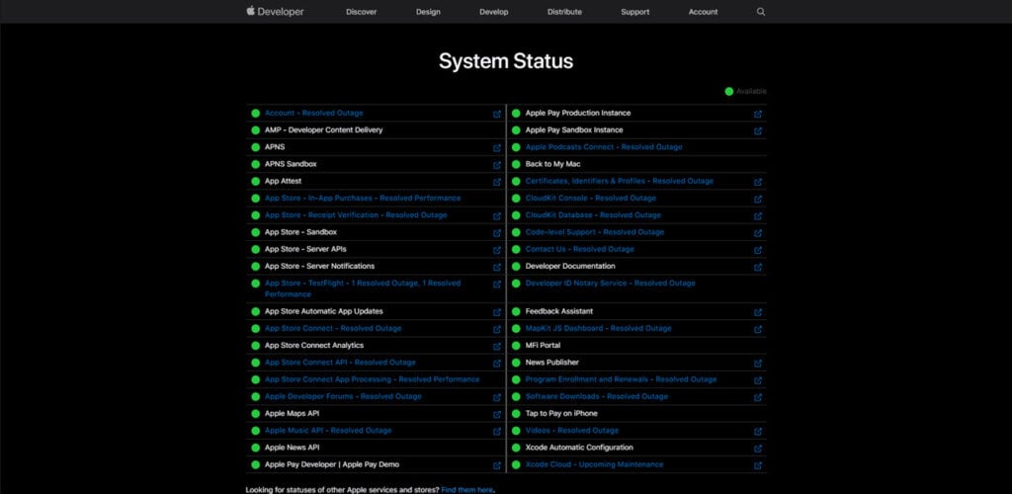Click the Apple Developer logo

275,11
